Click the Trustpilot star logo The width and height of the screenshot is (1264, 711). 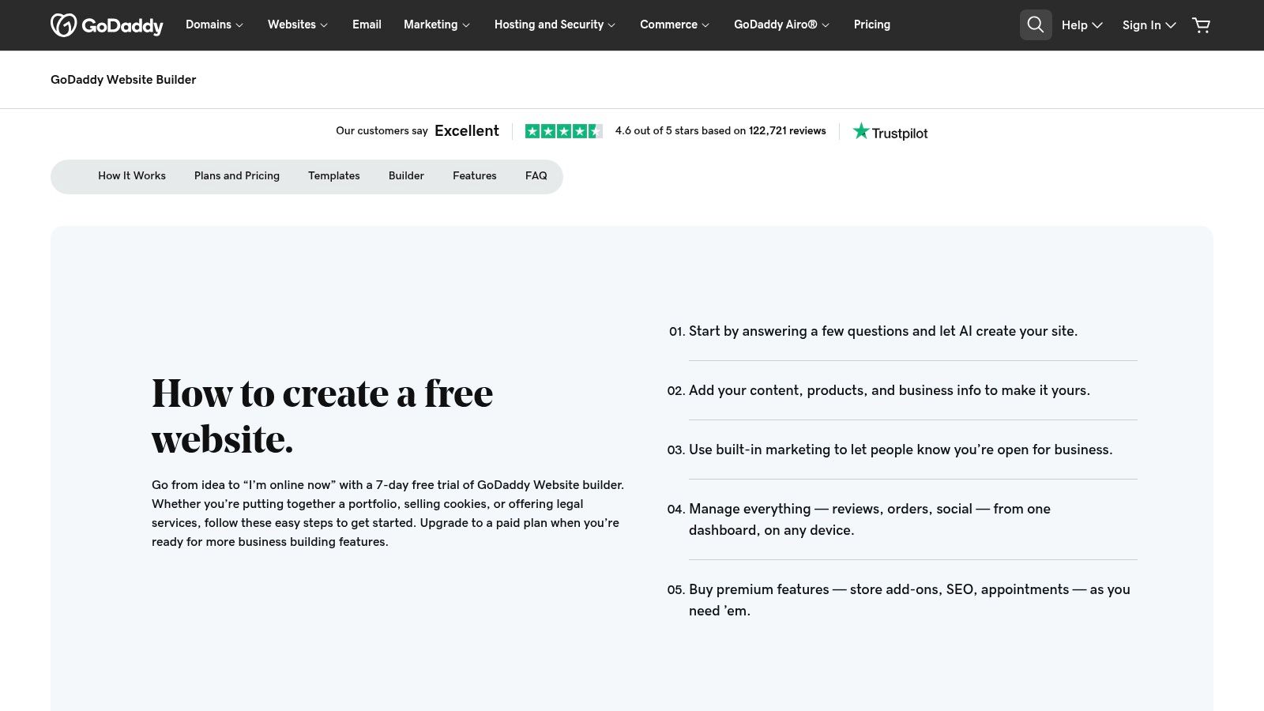pyautogui.click(x=890, y=132)
